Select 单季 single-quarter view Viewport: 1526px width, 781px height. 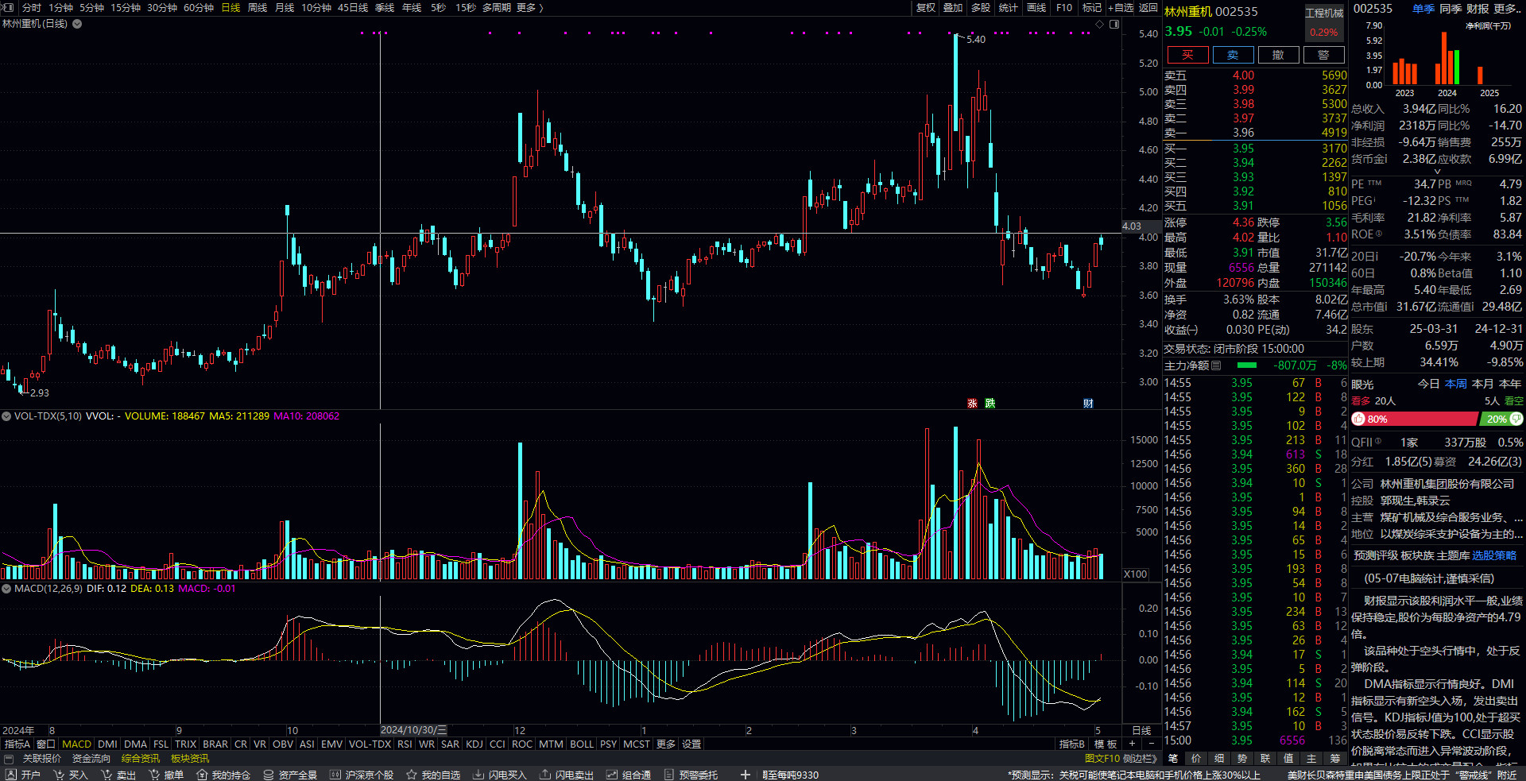point(1423,8)
